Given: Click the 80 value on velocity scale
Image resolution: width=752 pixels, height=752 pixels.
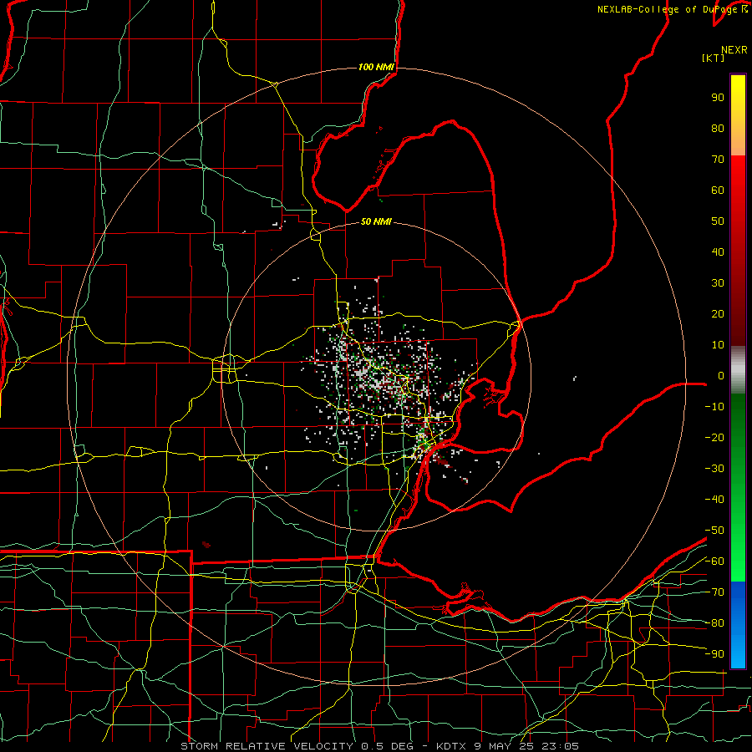Looking at the screenshot, I should point(718,129).
